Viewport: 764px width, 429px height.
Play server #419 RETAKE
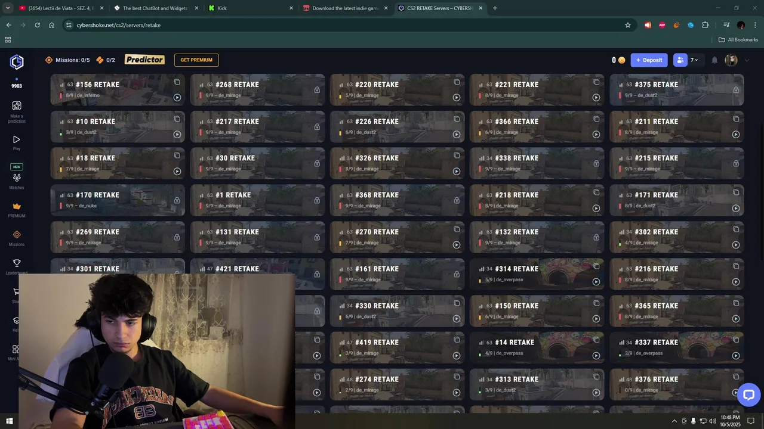(457, 356)
